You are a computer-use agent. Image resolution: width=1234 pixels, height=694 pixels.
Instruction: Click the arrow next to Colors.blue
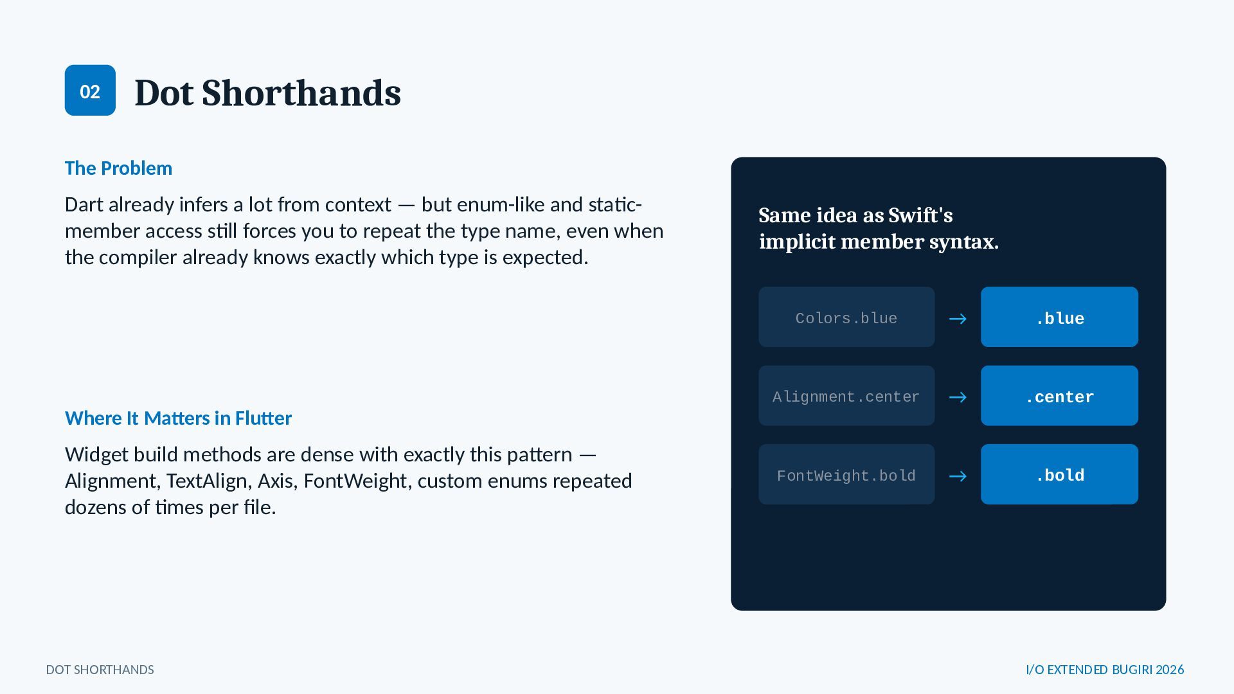(x=958, y=319)
